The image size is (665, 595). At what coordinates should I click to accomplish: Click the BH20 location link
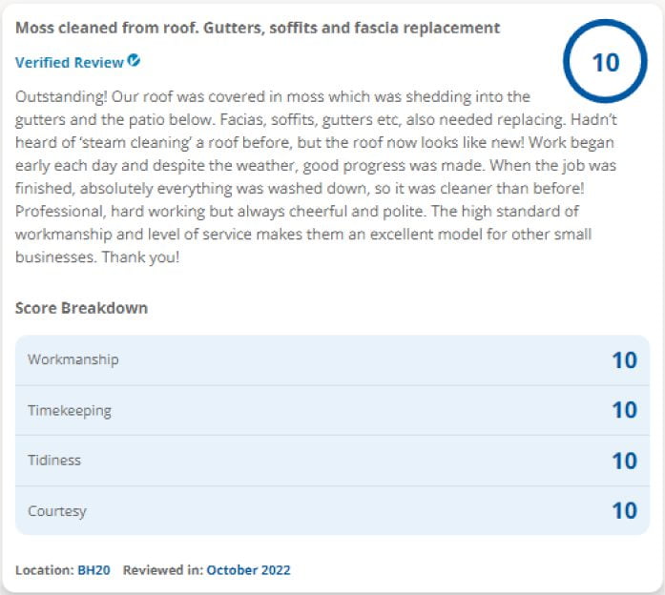pos(94,570)
